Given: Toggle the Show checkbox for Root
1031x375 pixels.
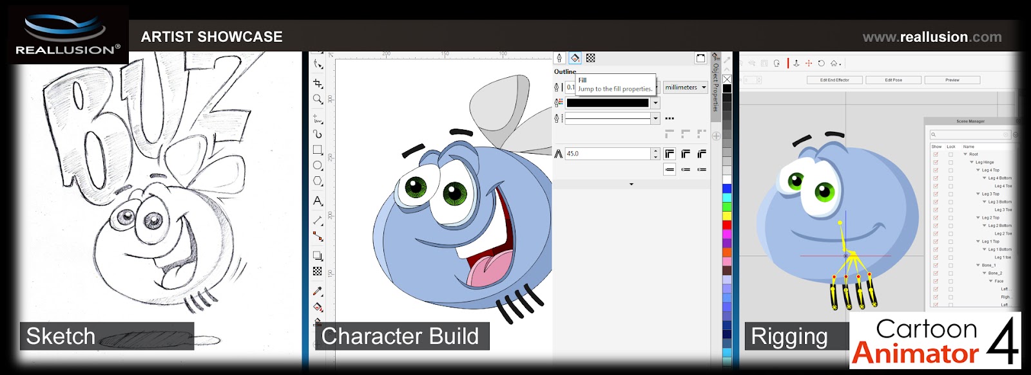Looking at the screenshot, I should coord(936,154).
